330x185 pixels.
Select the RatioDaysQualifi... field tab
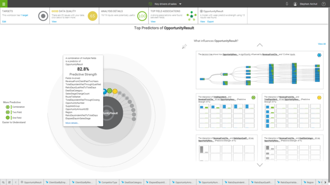point(261,182)
